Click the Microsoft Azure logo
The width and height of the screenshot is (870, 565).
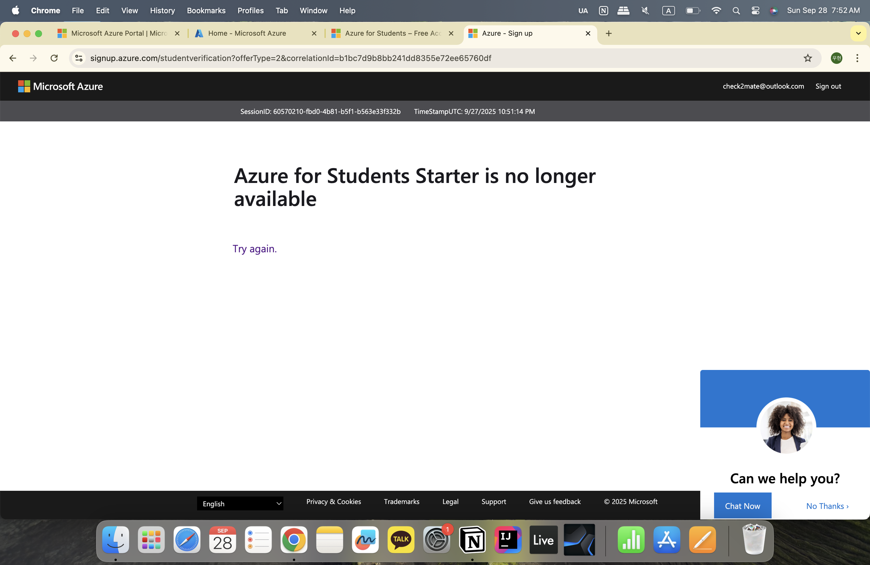pyautogui.click(x=60, y=86)
